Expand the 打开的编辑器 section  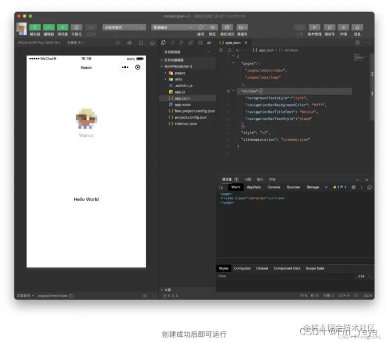tap(188, 60)
